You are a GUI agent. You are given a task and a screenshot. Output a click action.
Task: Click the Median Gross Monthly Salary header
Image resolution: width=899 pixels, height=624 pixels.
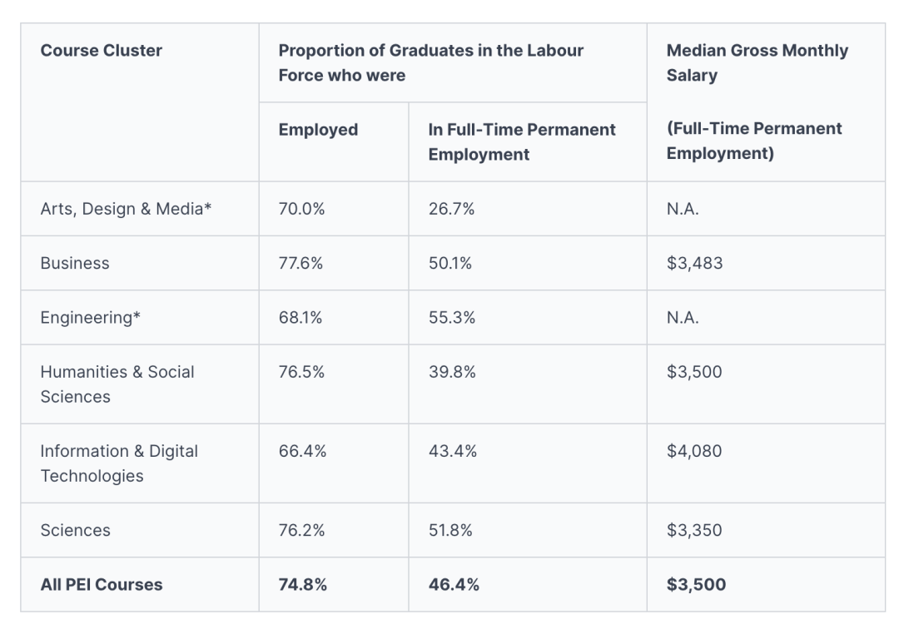click(x=757, y=62)
